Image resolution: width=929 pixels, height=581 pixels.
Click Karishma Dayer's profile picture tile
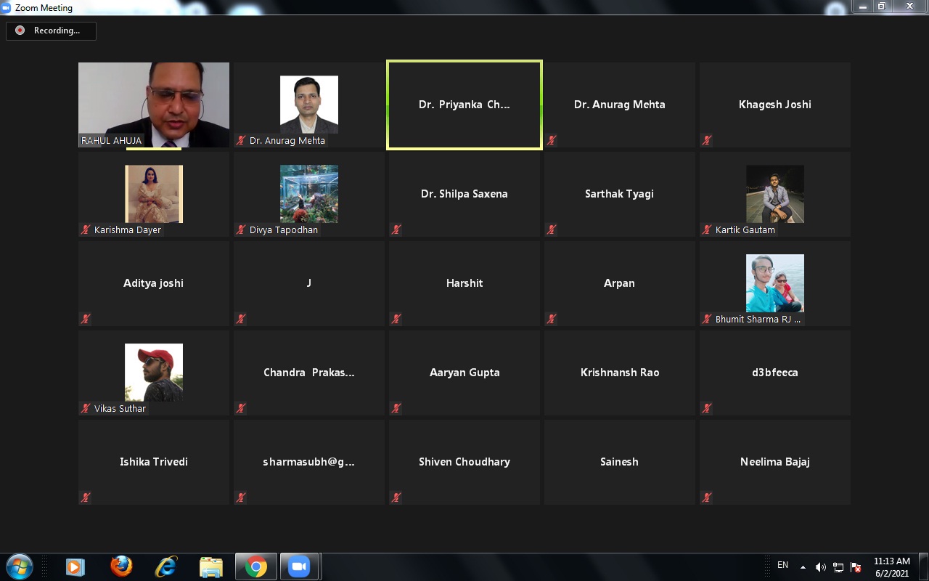(154, 194)
